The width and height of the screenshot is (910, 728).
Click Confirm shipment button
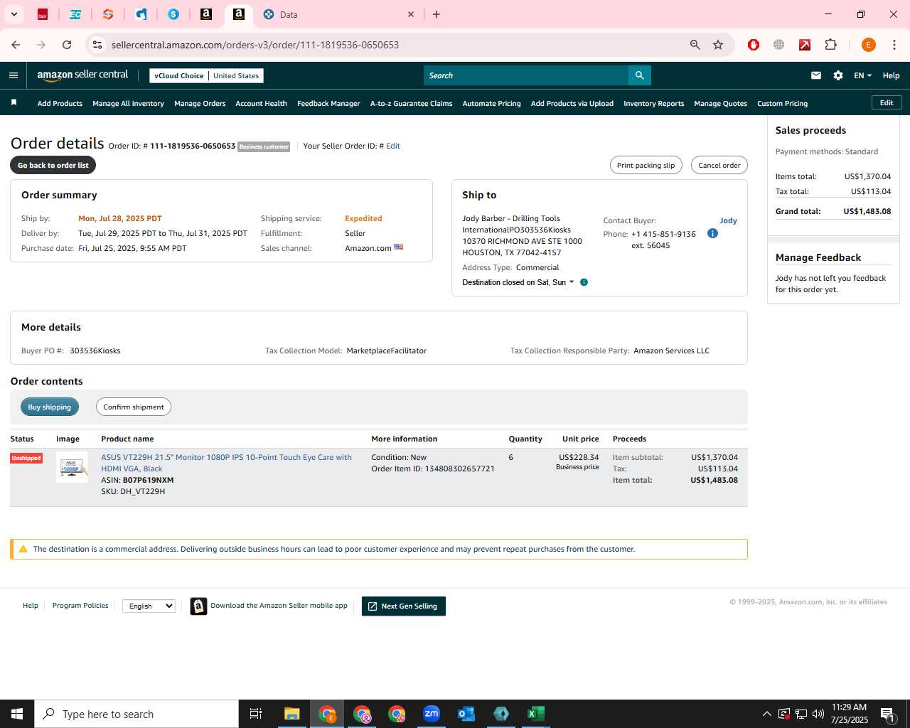[x=134, y=407]
